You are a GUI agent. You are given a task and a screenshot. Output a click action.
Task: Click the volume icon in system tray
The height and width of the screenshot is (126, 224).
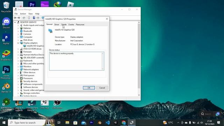(x=202, y=122)
